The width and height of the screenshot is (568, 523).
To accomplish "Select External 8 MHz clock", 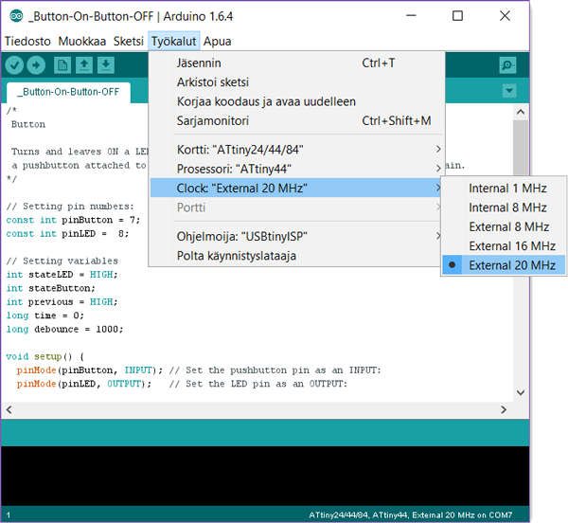I will (x=504, y=226).
